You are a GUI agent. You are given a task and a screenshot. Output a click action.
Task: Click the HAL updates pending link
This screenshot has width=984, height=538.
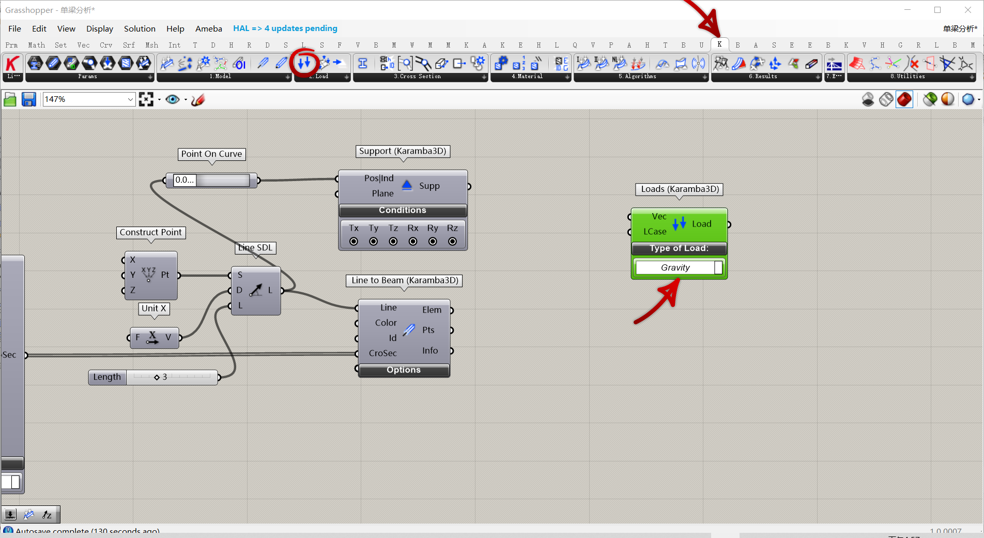point(285,28)
